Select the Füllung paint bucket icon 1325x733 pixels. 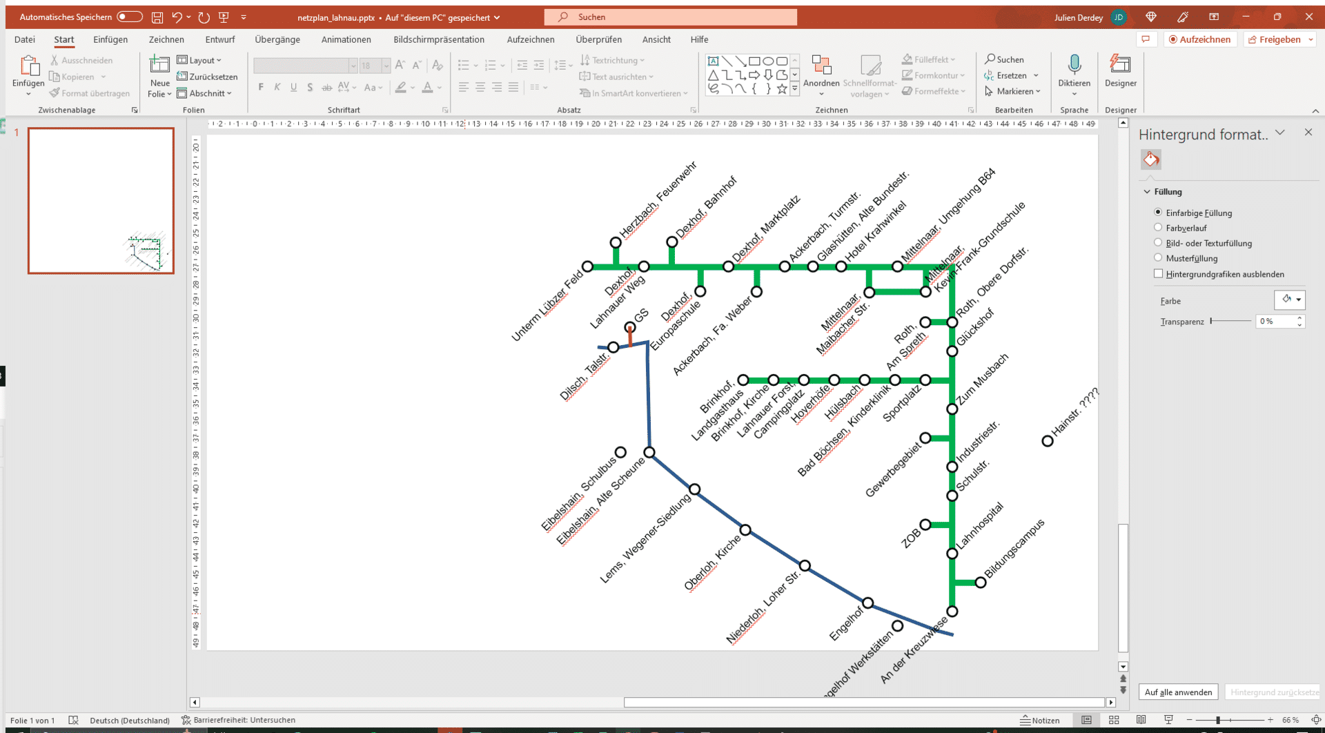pyautogui.click(x=1150, y=159)
